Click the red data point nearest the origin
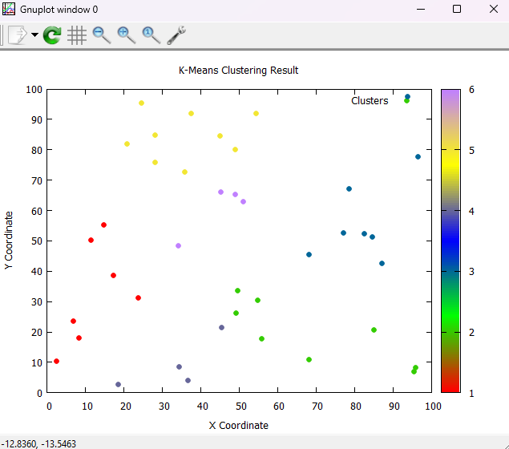Screen dimensions: 509x449 pos(56,361)
